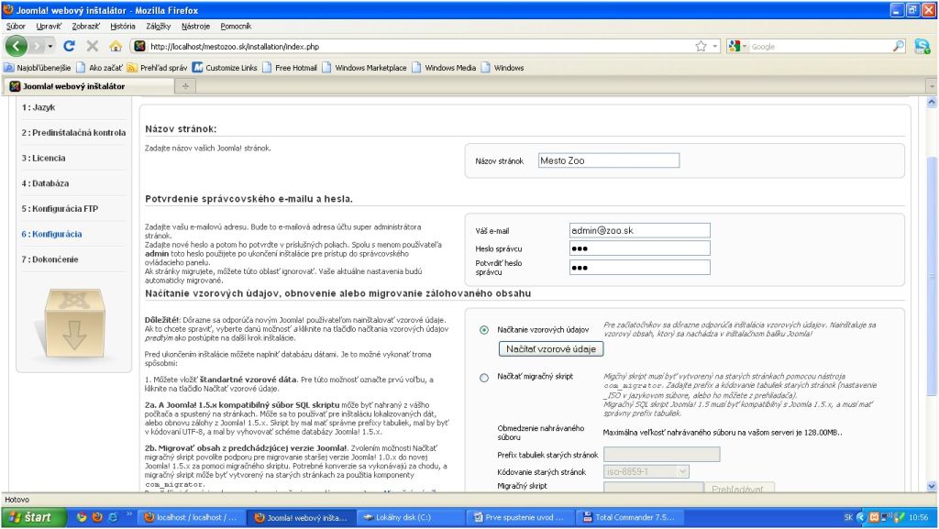Click step 4: Databáza in sidebar
This screenshot has height=529, width=939.
click(46, 183)
